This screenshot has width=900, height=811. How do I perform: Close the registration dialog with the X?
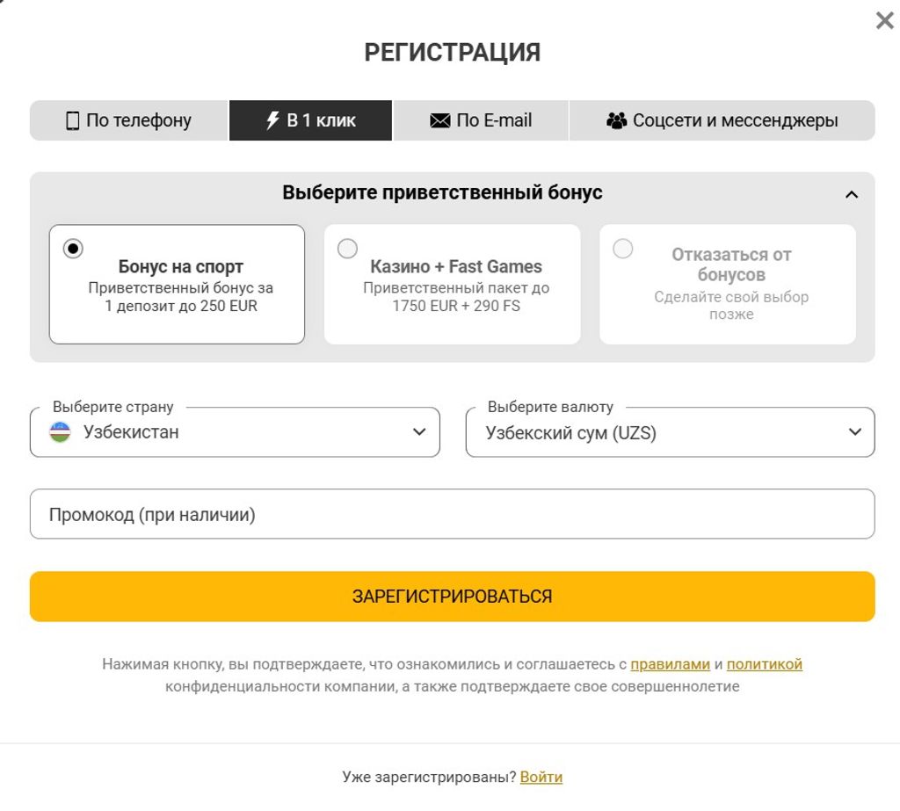click(x=884, y=21)
